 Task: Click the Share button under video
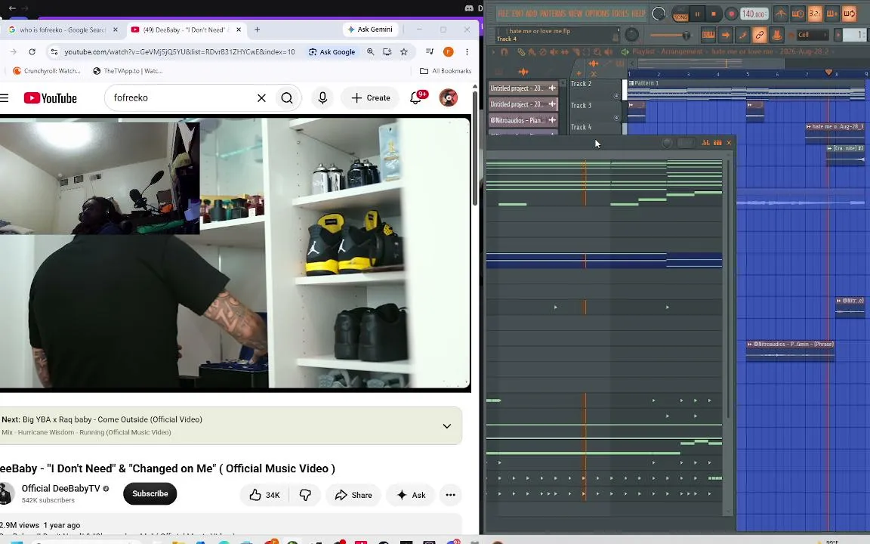pos(353,495)
